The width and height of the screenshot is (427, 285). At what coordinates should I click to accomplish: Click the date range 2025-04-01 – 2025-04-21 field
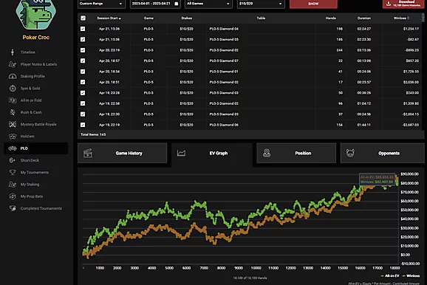155,4
